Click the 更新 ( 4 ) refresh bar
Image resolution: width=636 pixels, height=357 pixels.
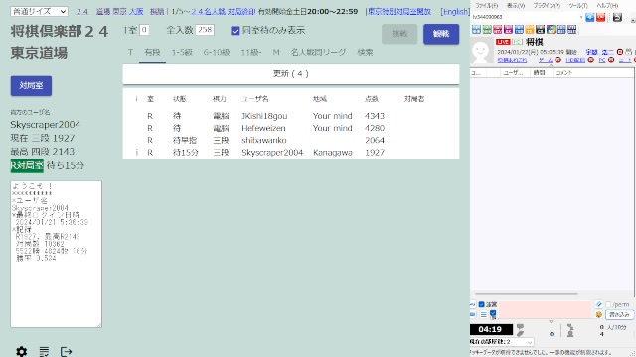pos(291,74)
